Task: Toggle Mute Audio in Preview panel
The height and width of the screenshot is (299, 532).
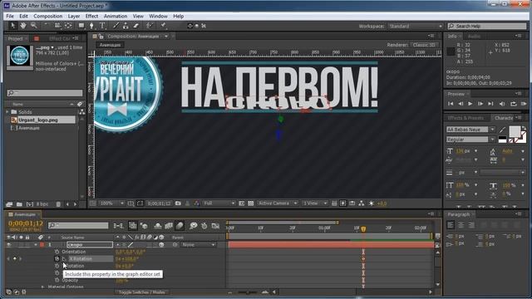Action: 502,104
